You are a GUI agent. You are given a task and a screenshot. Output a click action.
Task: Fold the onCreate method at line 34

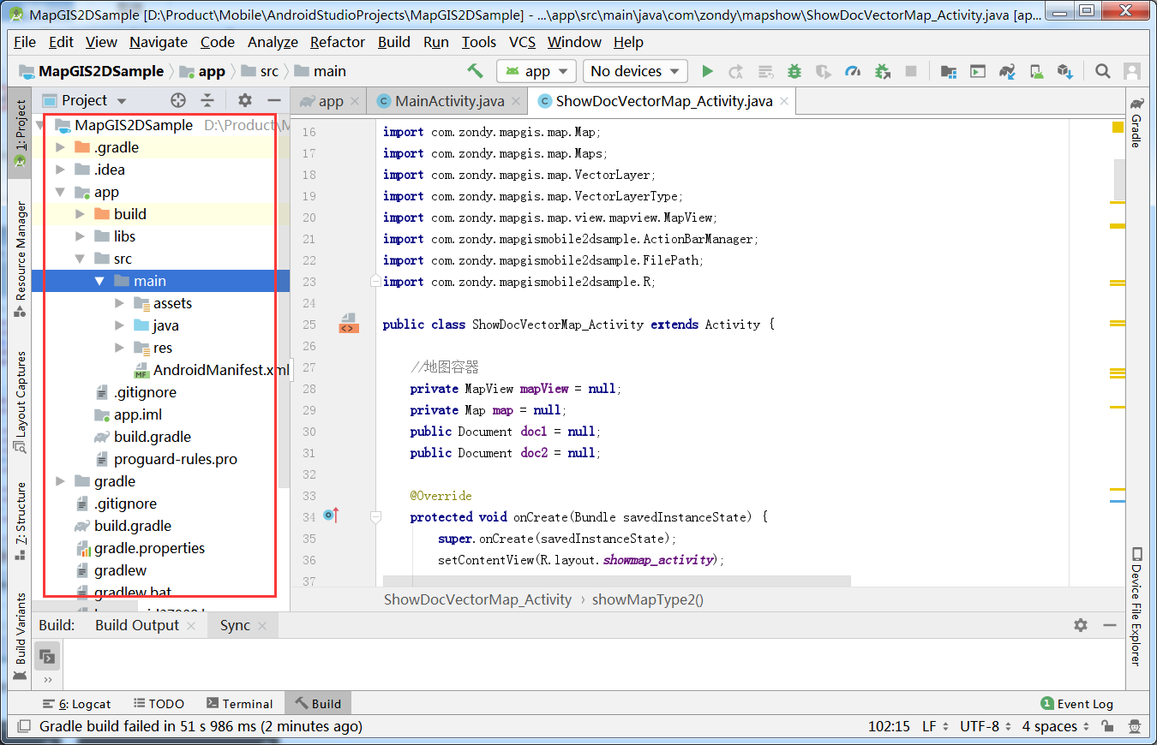[375, 516]
